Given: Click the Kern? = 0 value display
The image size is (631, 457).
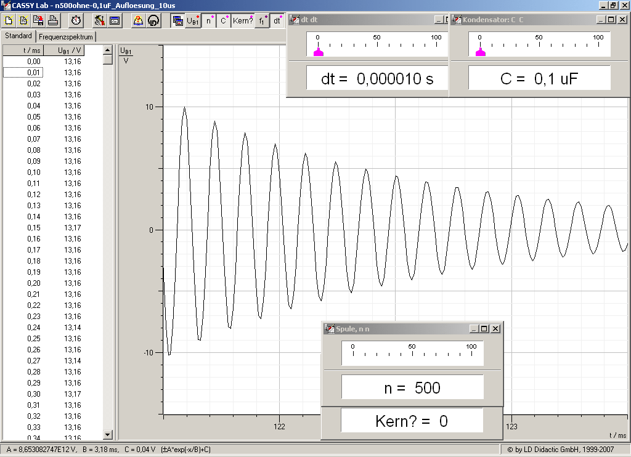Looking at the screenshot, I should (412, 421).
